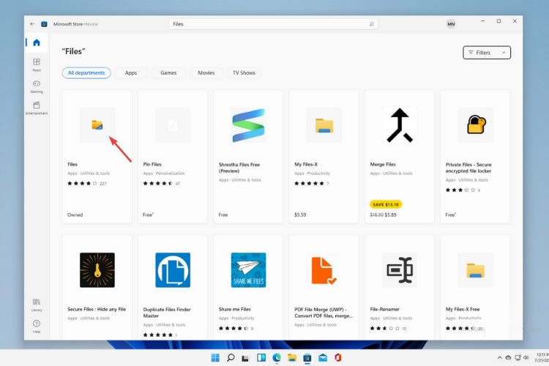This screenshot has height=366, width=549.
Task: Go back using the back arrow
Action: point(32,24)
